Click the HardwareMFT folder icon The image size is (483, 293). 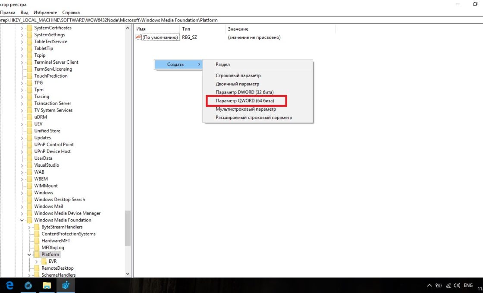pyautogui.click(x=37, y=241)
